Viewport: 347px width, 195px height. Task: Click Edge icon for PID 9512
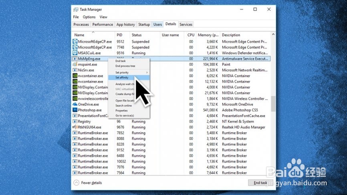coord(75,41)
